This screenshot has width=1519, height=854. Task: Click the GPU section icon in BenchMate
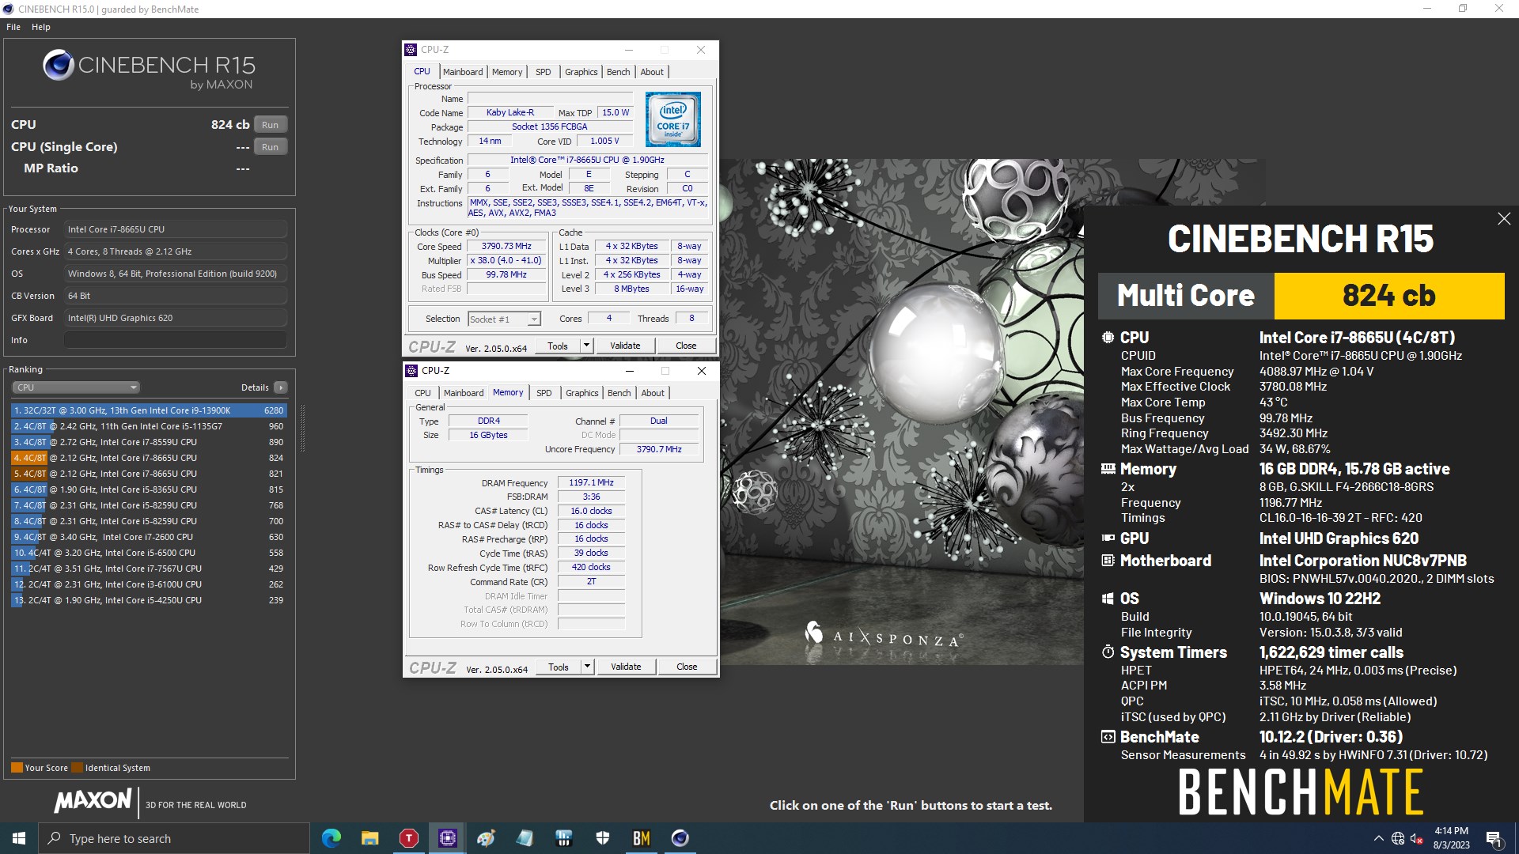[1108, 538]
